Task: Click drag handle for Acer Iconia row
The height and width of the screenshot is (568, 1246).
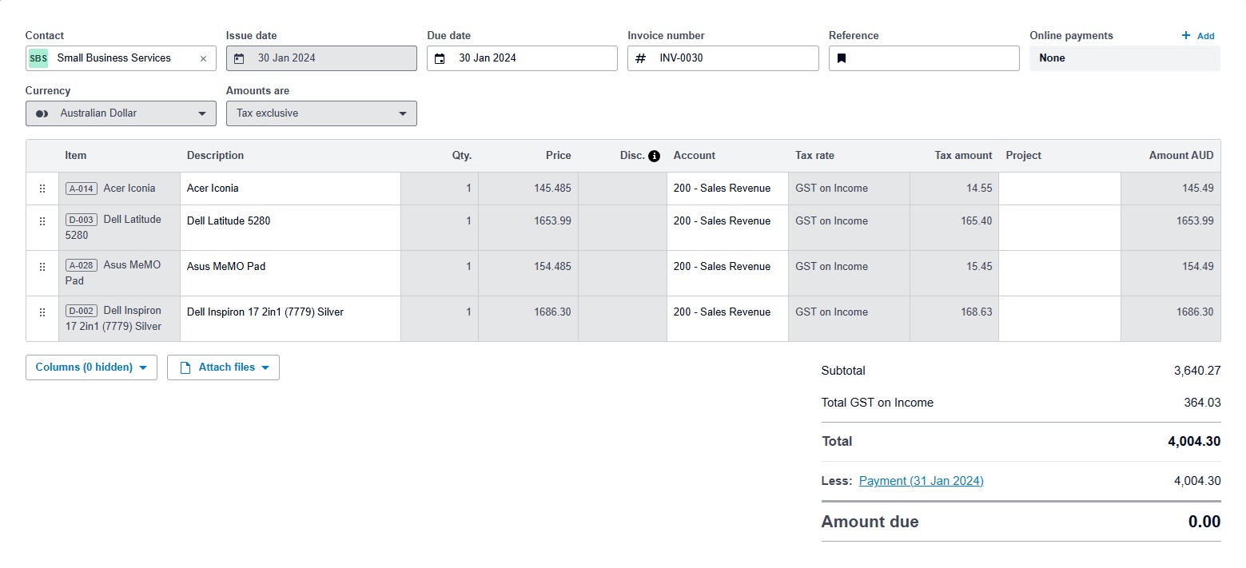Action: pyautogui.click(x=42, y=189)
